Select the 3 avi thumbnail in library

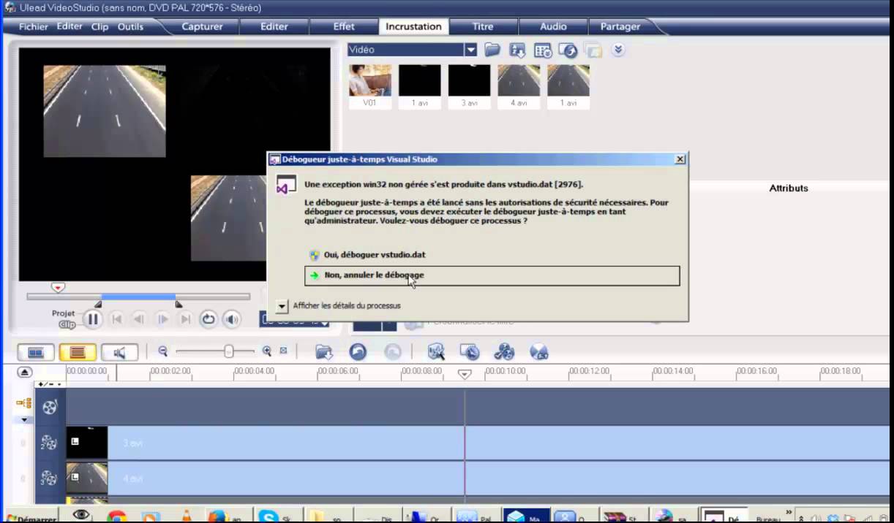click(x=470, y=86)
